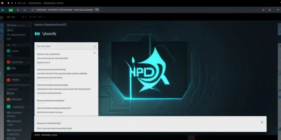281x140 pixels.
Task: Click the cyan logo icon beside the page heading
Action: (37, 34)
